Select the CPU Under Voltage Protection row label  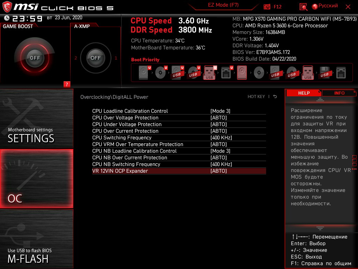point(127,124)
